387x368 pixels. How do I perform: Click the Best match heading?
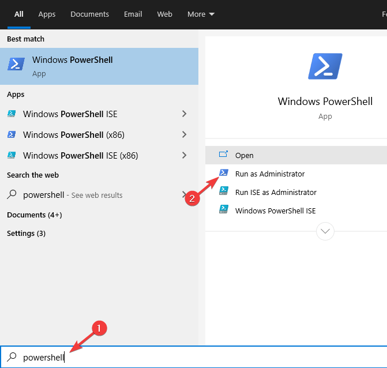pos(26,39)
